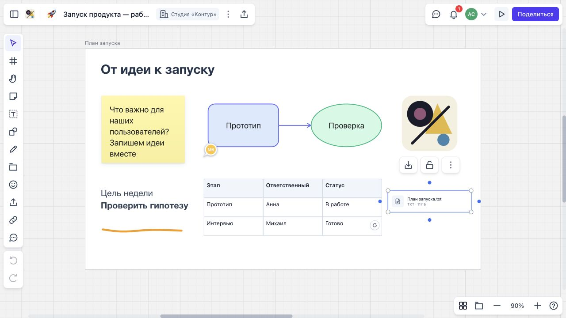Select the link tool in left toolbar

point(13,220)
